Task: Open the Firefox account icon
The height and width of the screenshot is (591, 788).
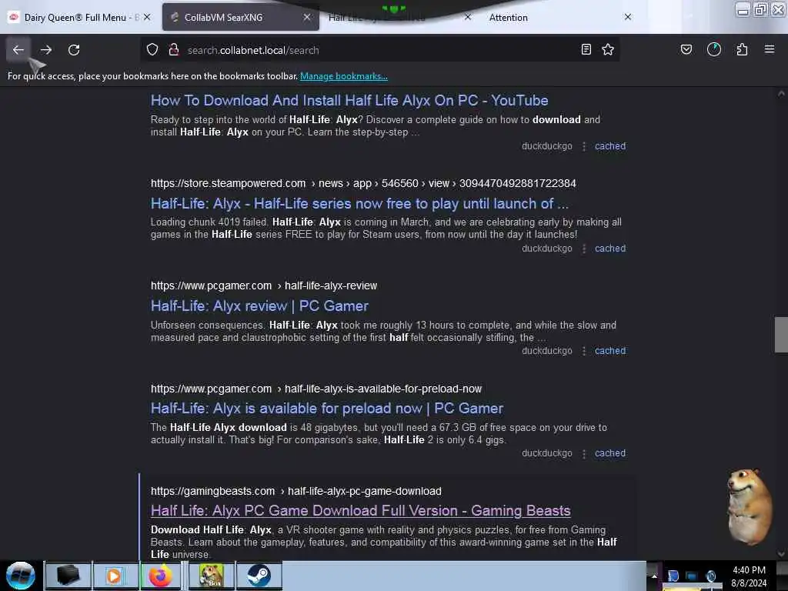Action: pyautogui.click(x=714, y=49)
